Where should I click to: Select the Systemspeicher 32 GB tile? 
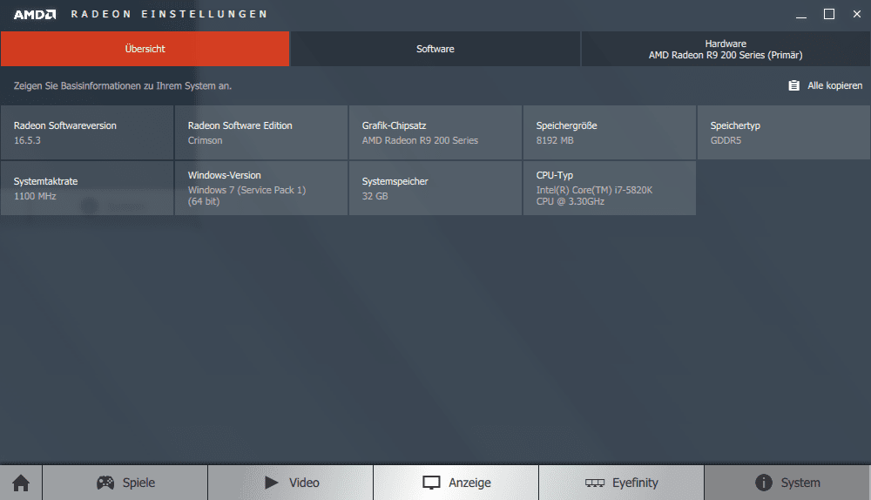click(x=435, y=188)
